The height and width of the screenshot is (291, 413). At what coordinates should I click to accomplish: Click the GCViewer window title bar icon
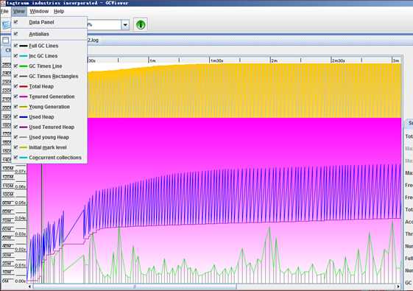(3, 3)
